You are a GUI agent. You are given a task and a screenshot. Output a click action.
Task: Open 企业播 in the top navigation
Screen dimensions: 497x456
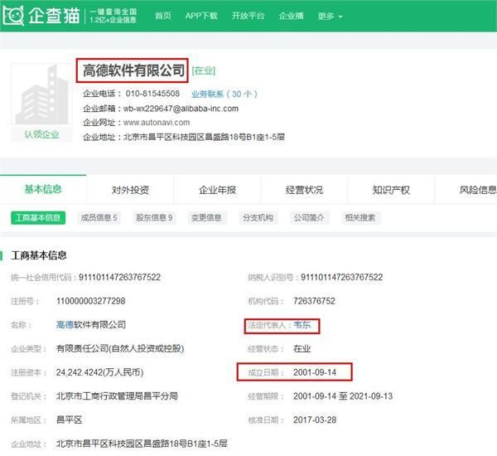click(291, 16)
